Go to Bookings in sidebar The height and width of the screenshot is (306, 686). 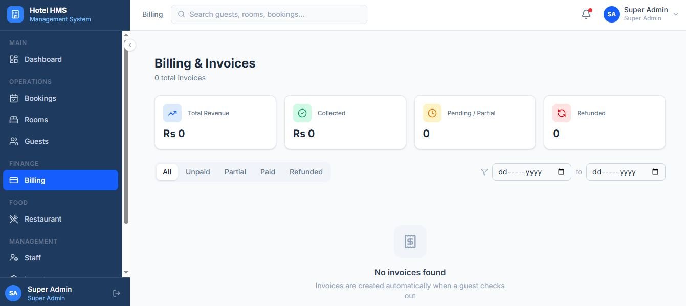coord(60,98)
